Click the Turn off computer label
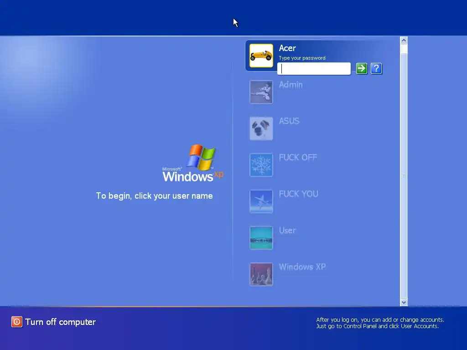The height and width of the screenshot is (350, 467). tap(61, 322)
